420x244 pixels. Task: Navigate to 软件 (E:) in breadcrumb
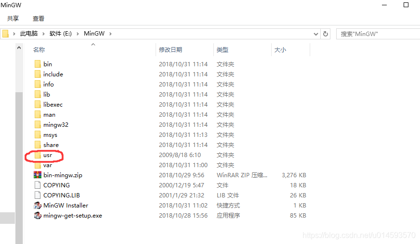pyautogui.click(x=61, y=34)
